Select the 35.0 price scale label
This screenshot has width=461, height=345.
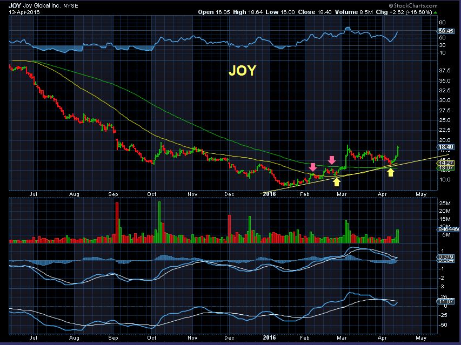click(445, 81)
